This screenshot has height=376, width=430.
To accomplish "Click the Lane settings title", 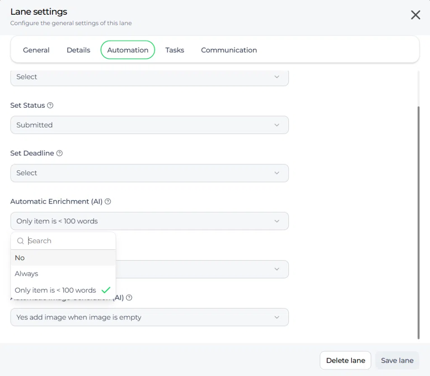I will (39, 12).
